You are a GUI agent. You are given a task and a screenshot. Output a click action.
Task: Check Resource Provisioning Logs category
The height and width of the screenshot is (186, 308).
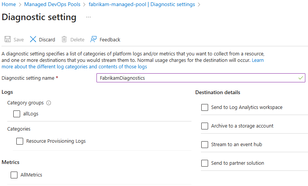(20, 141)
